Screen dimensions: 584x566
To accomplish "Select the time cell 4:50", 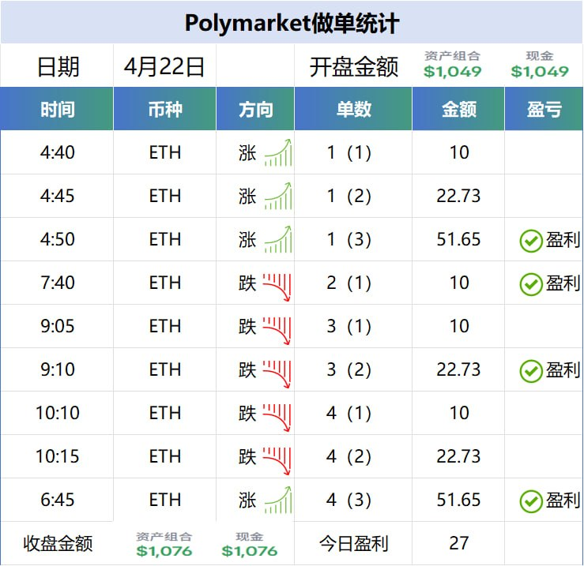I will [58, 239].
